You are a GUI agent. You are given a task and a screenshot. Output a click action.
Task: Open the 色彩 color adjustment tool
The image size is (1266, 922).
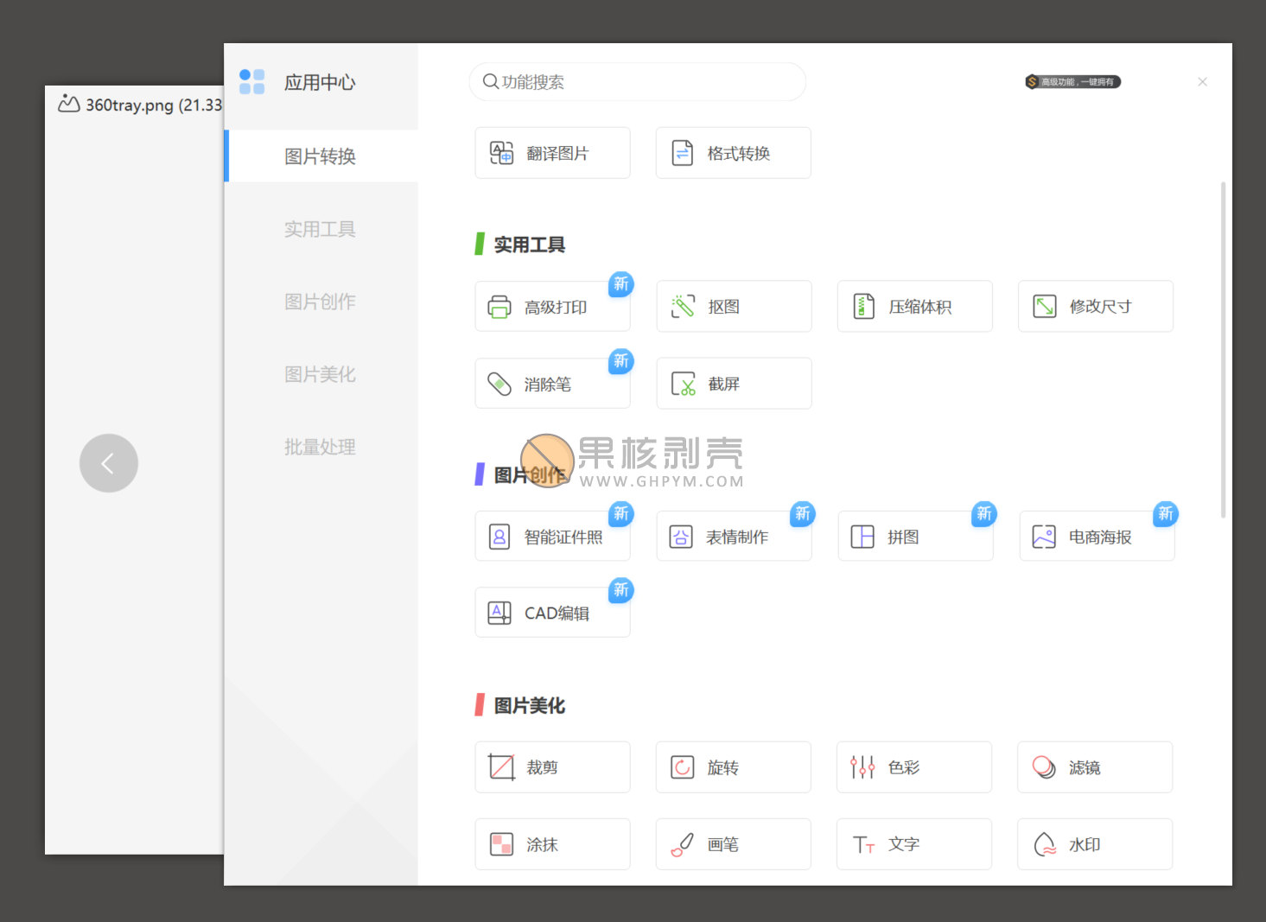click(x=913, y=767)
